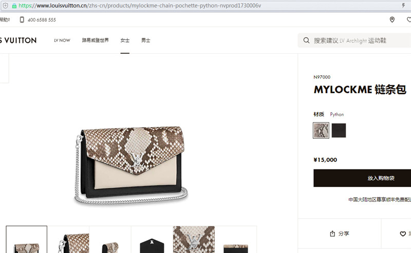Click the shield security icon in address bar
The image size is (411, 253).
tap(6, 6)
